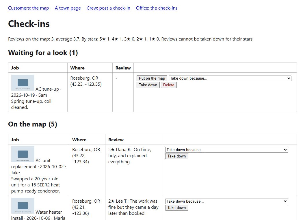Expand the reason dropdown for Dana R.'s review

pos(226,150)
